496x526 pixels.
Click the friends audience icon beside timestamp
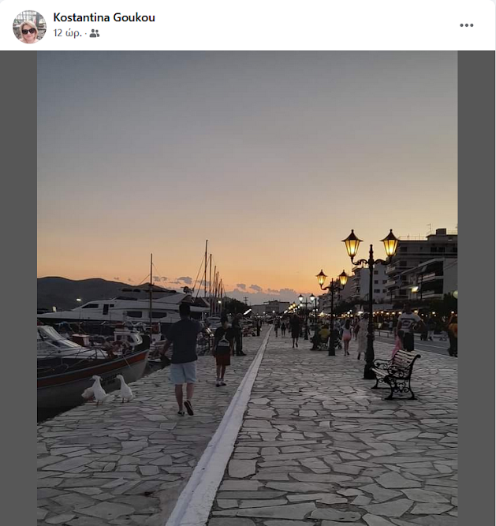pyautogui.click(x=95, y=33)
